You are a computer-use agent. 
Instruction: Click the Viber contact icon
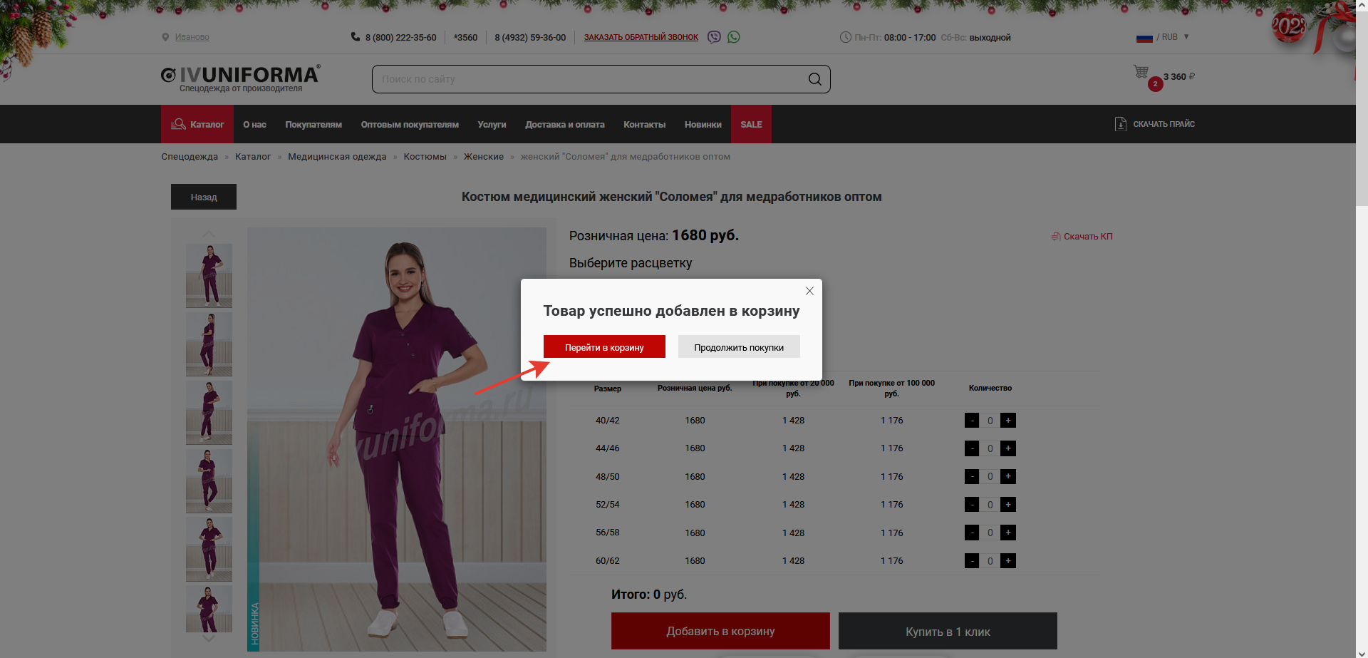714,37
